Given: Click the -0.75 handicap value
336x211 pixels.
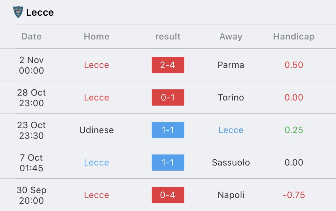Looking at the screenshot, I should click(294, 195).
